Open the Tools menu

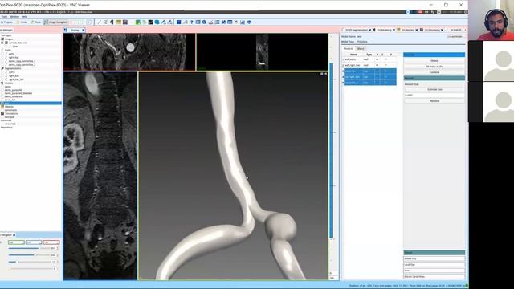[4, 17]
